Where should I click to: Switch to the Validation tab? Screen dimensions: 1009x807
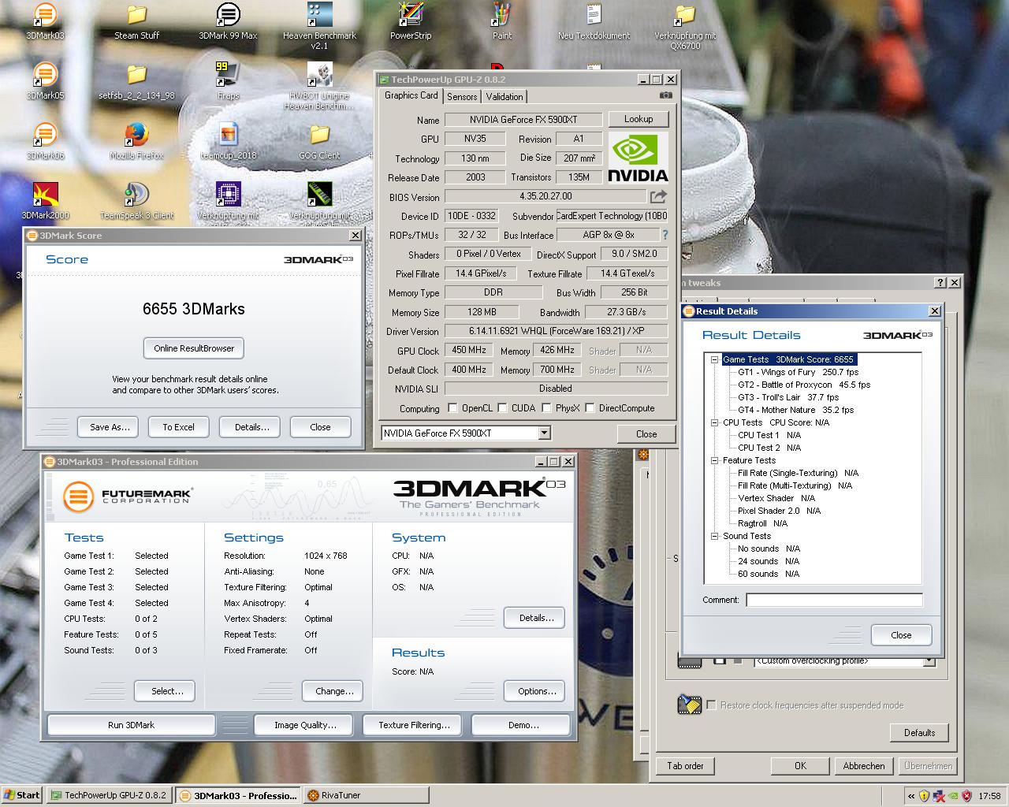pos(504,97)
